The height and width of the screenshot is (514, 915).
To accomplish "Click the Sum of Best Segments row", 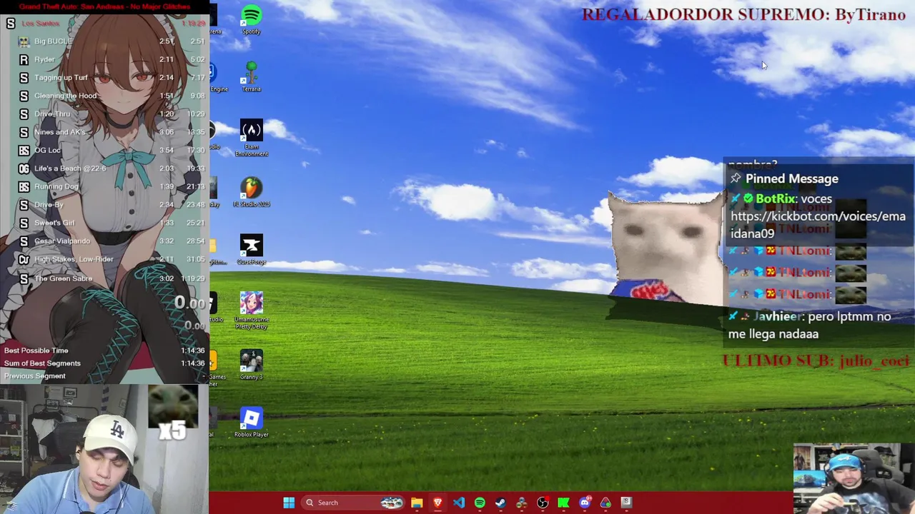I will (x=104, y=363).
